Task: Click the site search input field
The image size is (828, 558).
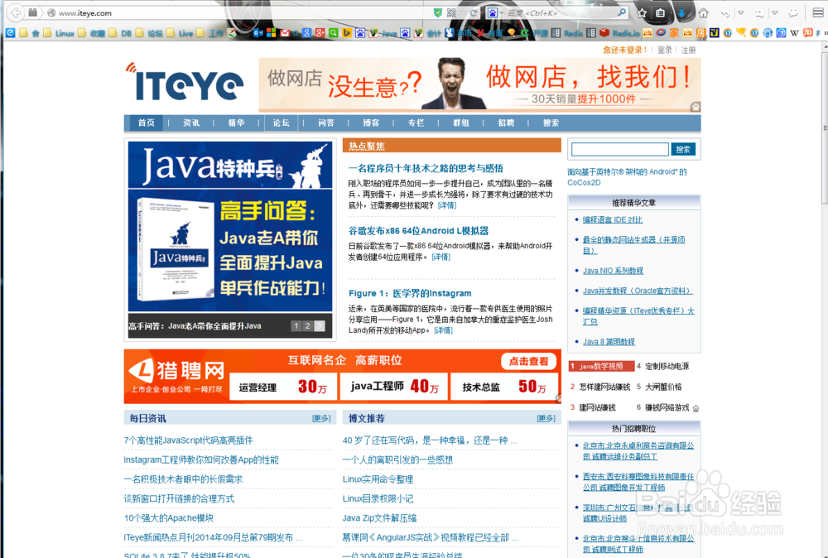Action: tap(620, 149)
